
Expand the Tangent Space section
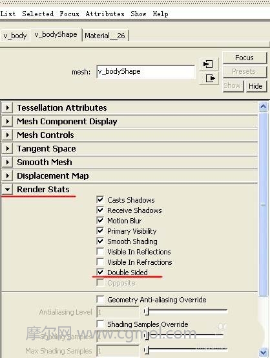7,149
